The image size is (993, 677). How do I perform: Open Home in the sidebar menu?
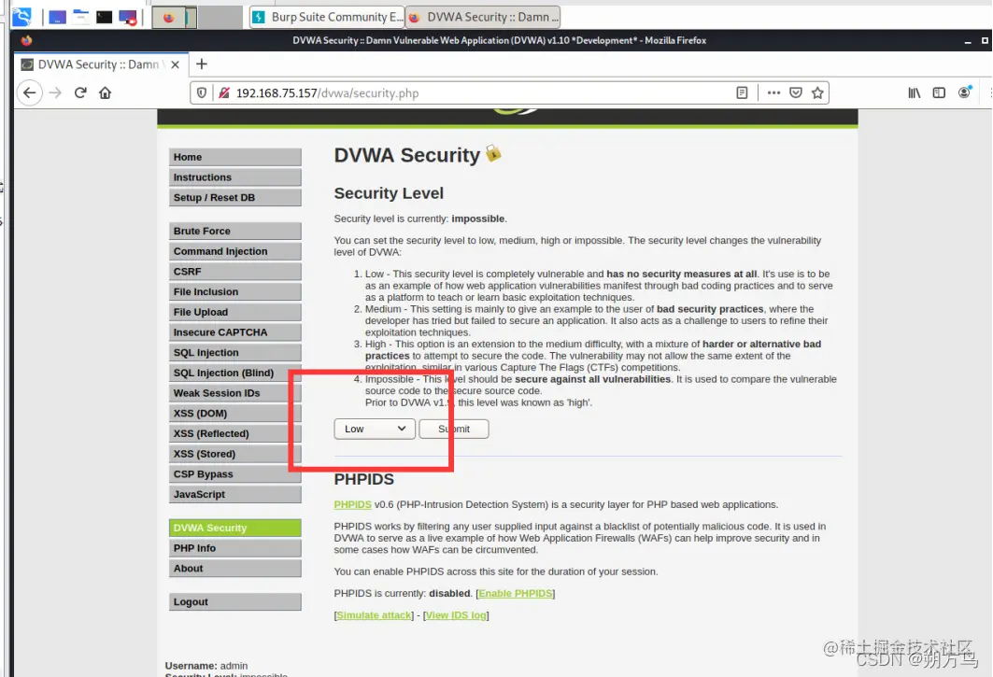click(x=235, y=157)
